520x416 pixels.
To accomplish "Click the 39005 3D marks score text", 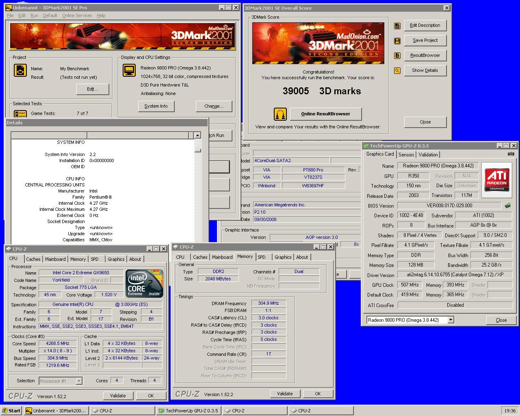I will 322,91.
